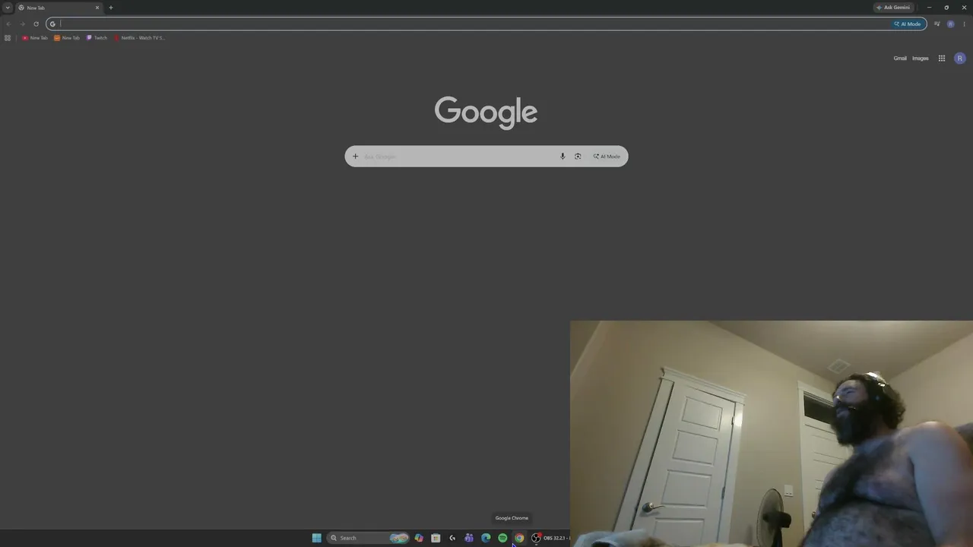Viewport: 973px width, 547px height.
Task: Open the Twitch bookmark
Action: (x=97, y=37)
